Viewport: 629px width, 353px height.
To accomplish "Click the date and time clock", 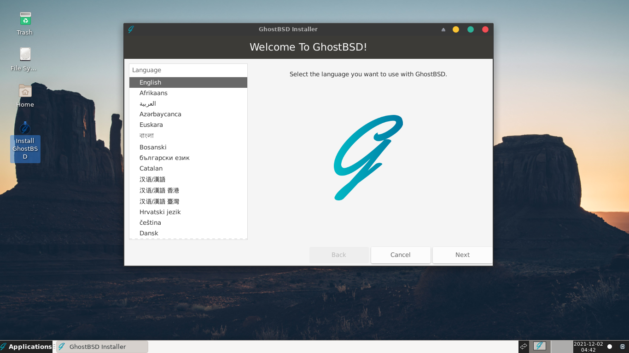I will pyautogui.click(x=588, y=347).
